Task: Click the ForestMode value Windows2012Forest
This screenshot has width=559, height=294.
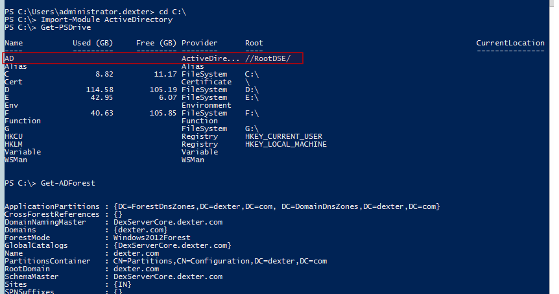Action: coord(152,238)
